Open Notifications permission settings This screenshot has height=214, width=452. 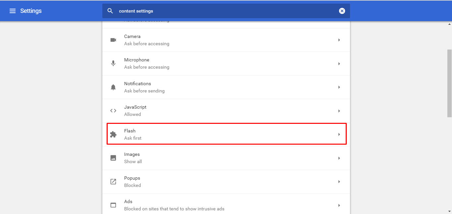pyautogui.click(x=225, y=87)
